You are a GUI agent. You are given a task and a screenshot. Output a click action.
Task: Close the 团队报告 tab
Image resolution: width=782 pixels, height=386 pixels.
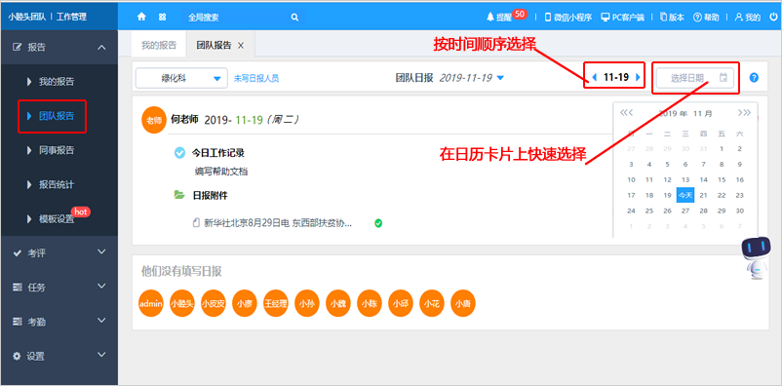pos(241,46)
